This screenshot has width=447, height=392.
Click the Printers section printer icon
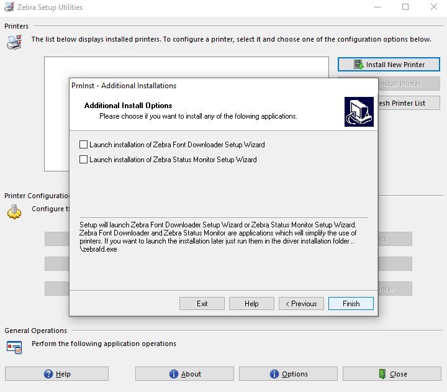coord(14,42)
